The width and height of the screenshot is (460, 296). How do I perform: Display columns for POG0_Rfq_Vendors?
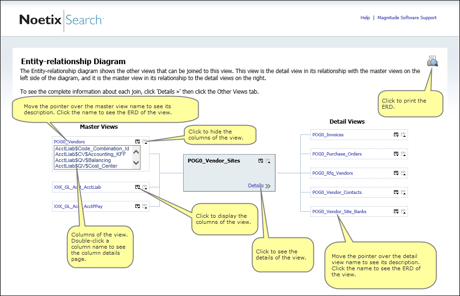396,173
